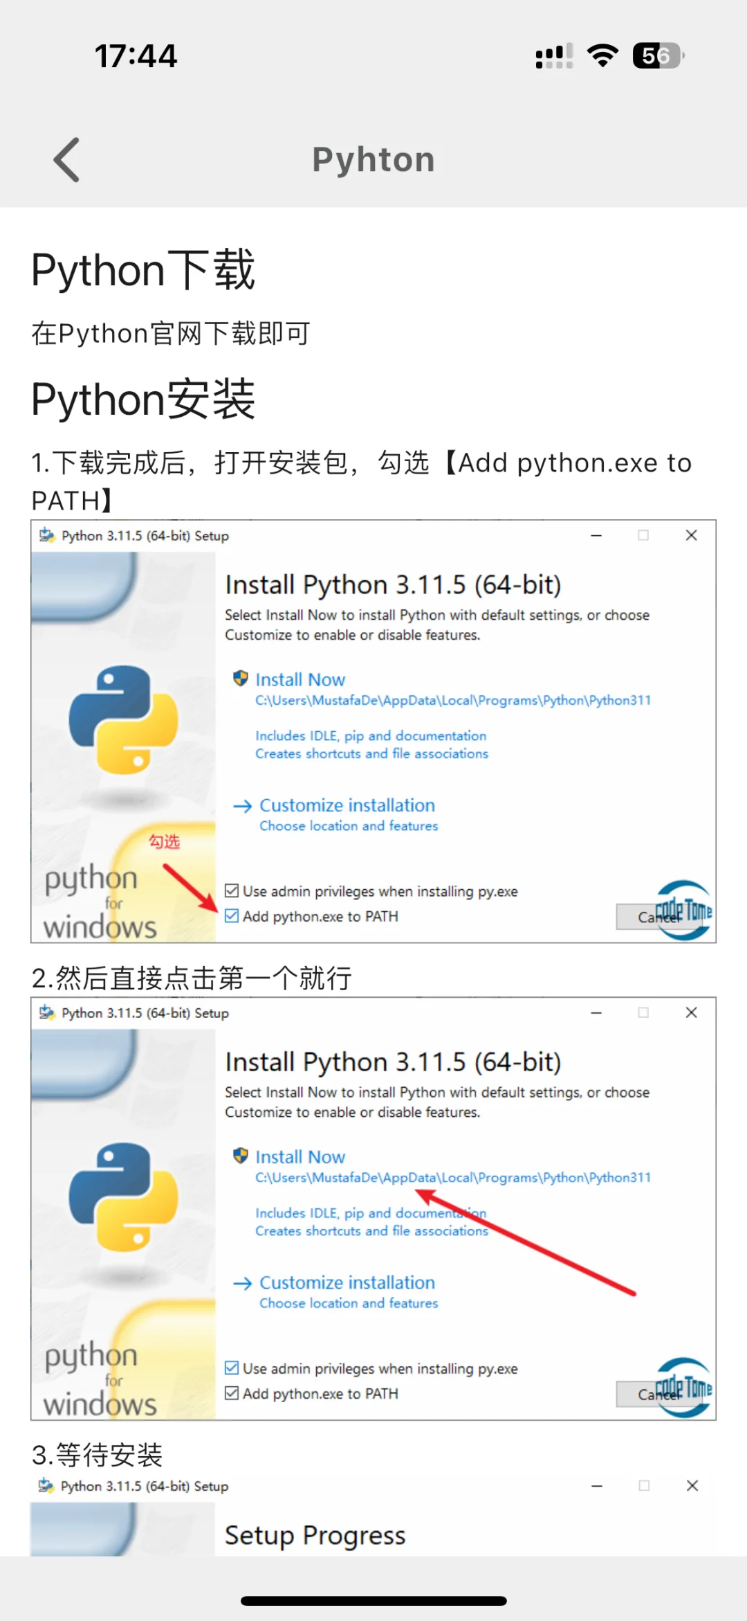Tap the step 2 text "然后直接点击第一个就行"
The width and height of the screenshot is (747, 1621).
[x=192, y=978]
